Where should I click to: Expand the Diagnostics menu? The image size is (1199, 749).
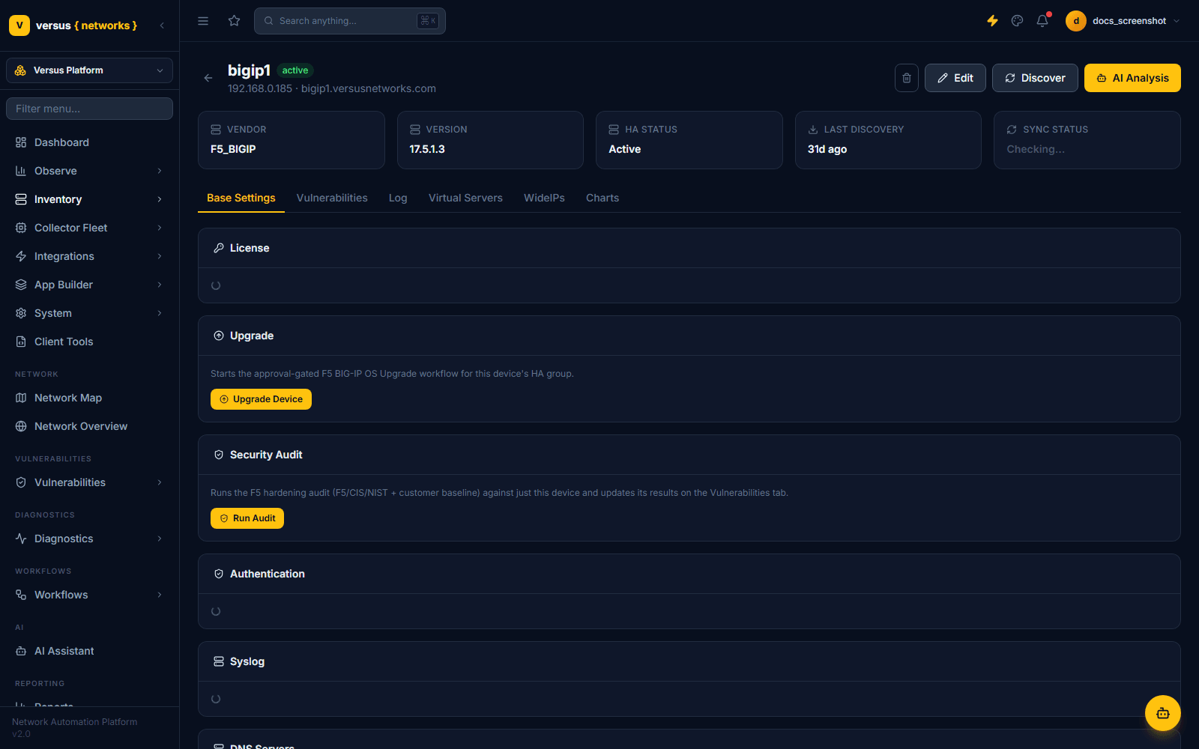point(90,539)
